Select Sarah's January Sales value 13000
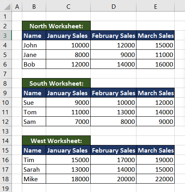The width and height of the screenshot is (185, 192). point(68,169)
